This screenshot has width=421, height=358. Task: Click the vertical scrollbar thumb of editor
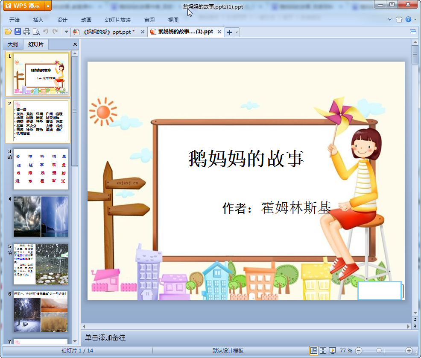click(x=415, y=55)
